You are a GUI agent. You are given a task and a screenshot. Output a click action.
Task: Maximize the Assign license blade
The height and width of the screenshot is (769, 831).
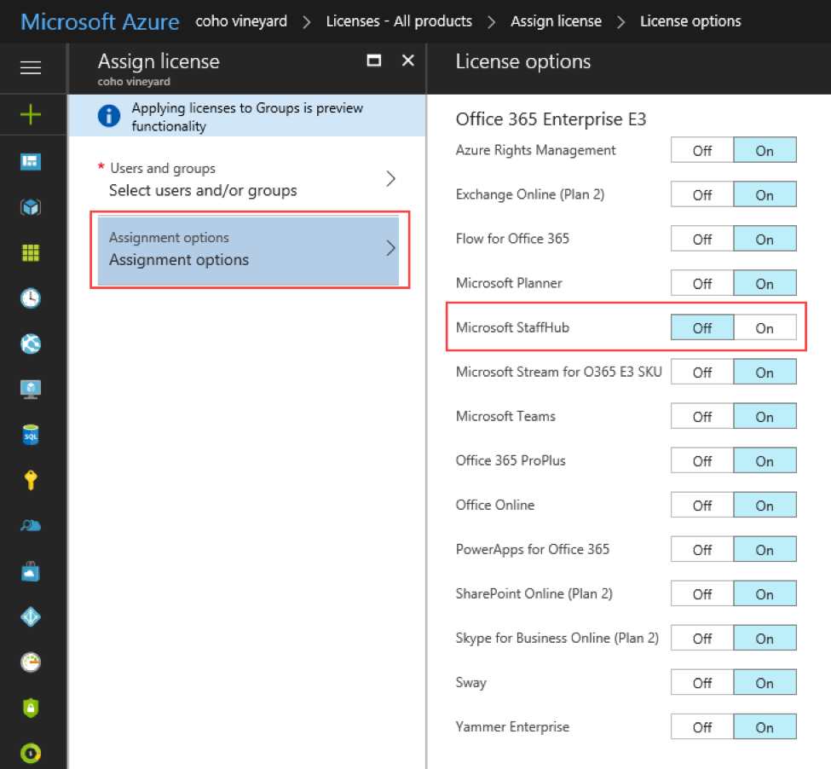[x=374, y=61]
